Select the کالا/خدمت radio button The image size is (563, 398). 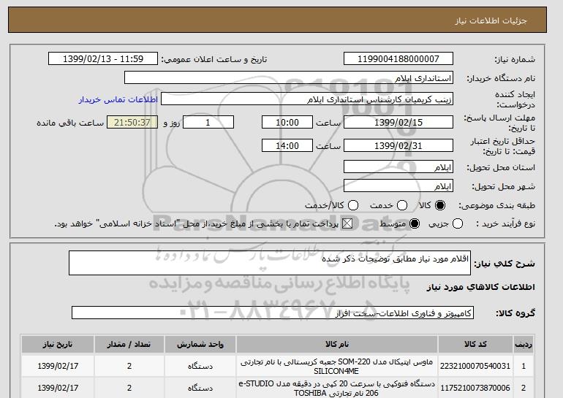pyautogui.click(x=353, y=205)
